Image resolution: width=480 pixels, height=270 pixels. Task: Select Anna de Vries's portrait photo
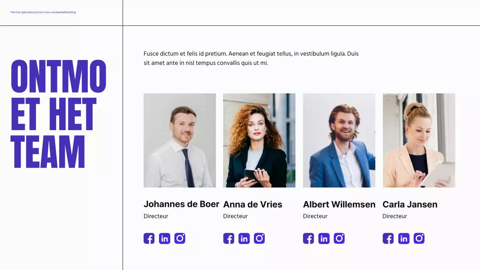pos(259,140)
